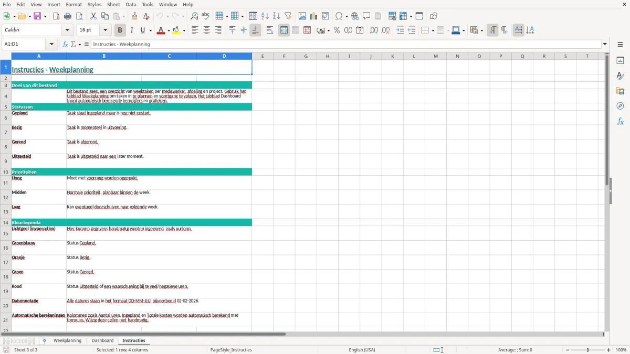Expand the Conditional Formatting dropdown arrow
Viewport: 630px width, 354px height.
coord(481,30)
